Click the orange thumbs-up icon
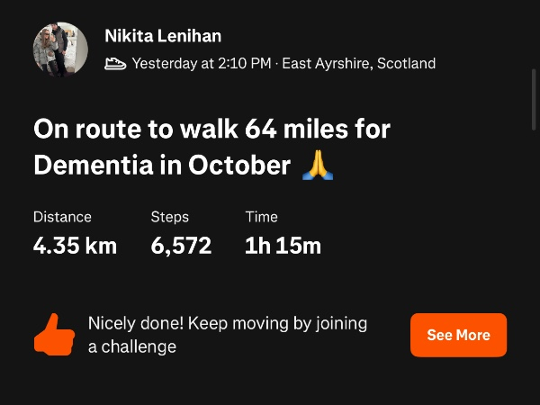Image resolution: width=540 pixels, height=405 pixels. point(54,335)
